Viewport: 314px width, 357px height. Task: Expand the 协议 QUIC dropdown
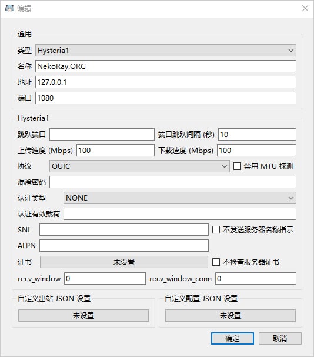[x=139, y=166]
